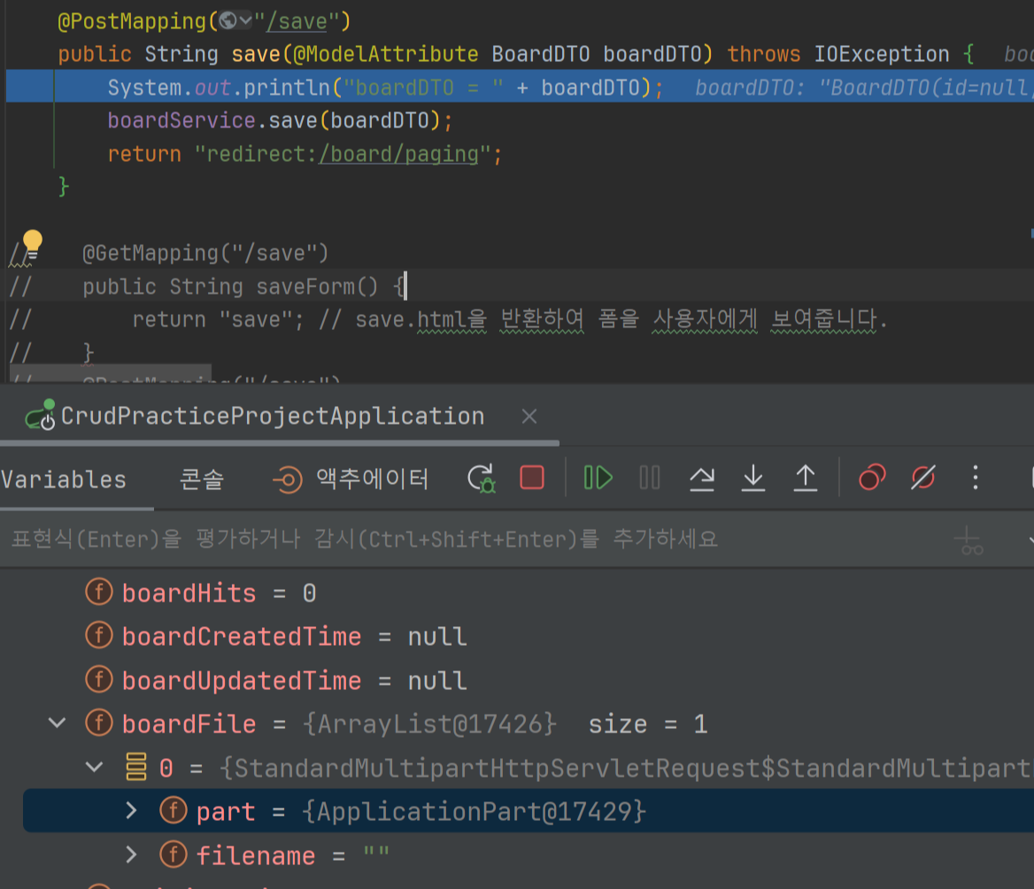Open the 액추에이터 tab

click(372, 479)
